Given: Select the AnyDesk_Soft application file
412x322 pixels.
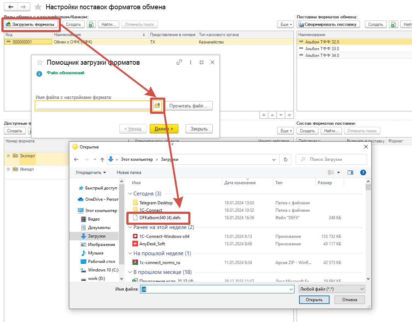Looking at the screenshot, I should [152, 244].
